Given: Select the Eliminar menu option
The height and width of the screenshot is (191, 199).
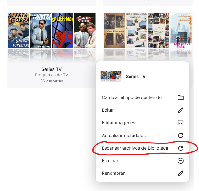Looking at the screenshot, I should pos(110,161).
